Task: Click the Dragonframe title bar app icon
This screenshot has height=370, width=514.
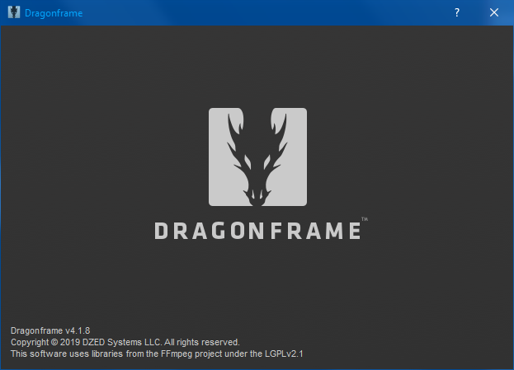Action: [14, 12]
